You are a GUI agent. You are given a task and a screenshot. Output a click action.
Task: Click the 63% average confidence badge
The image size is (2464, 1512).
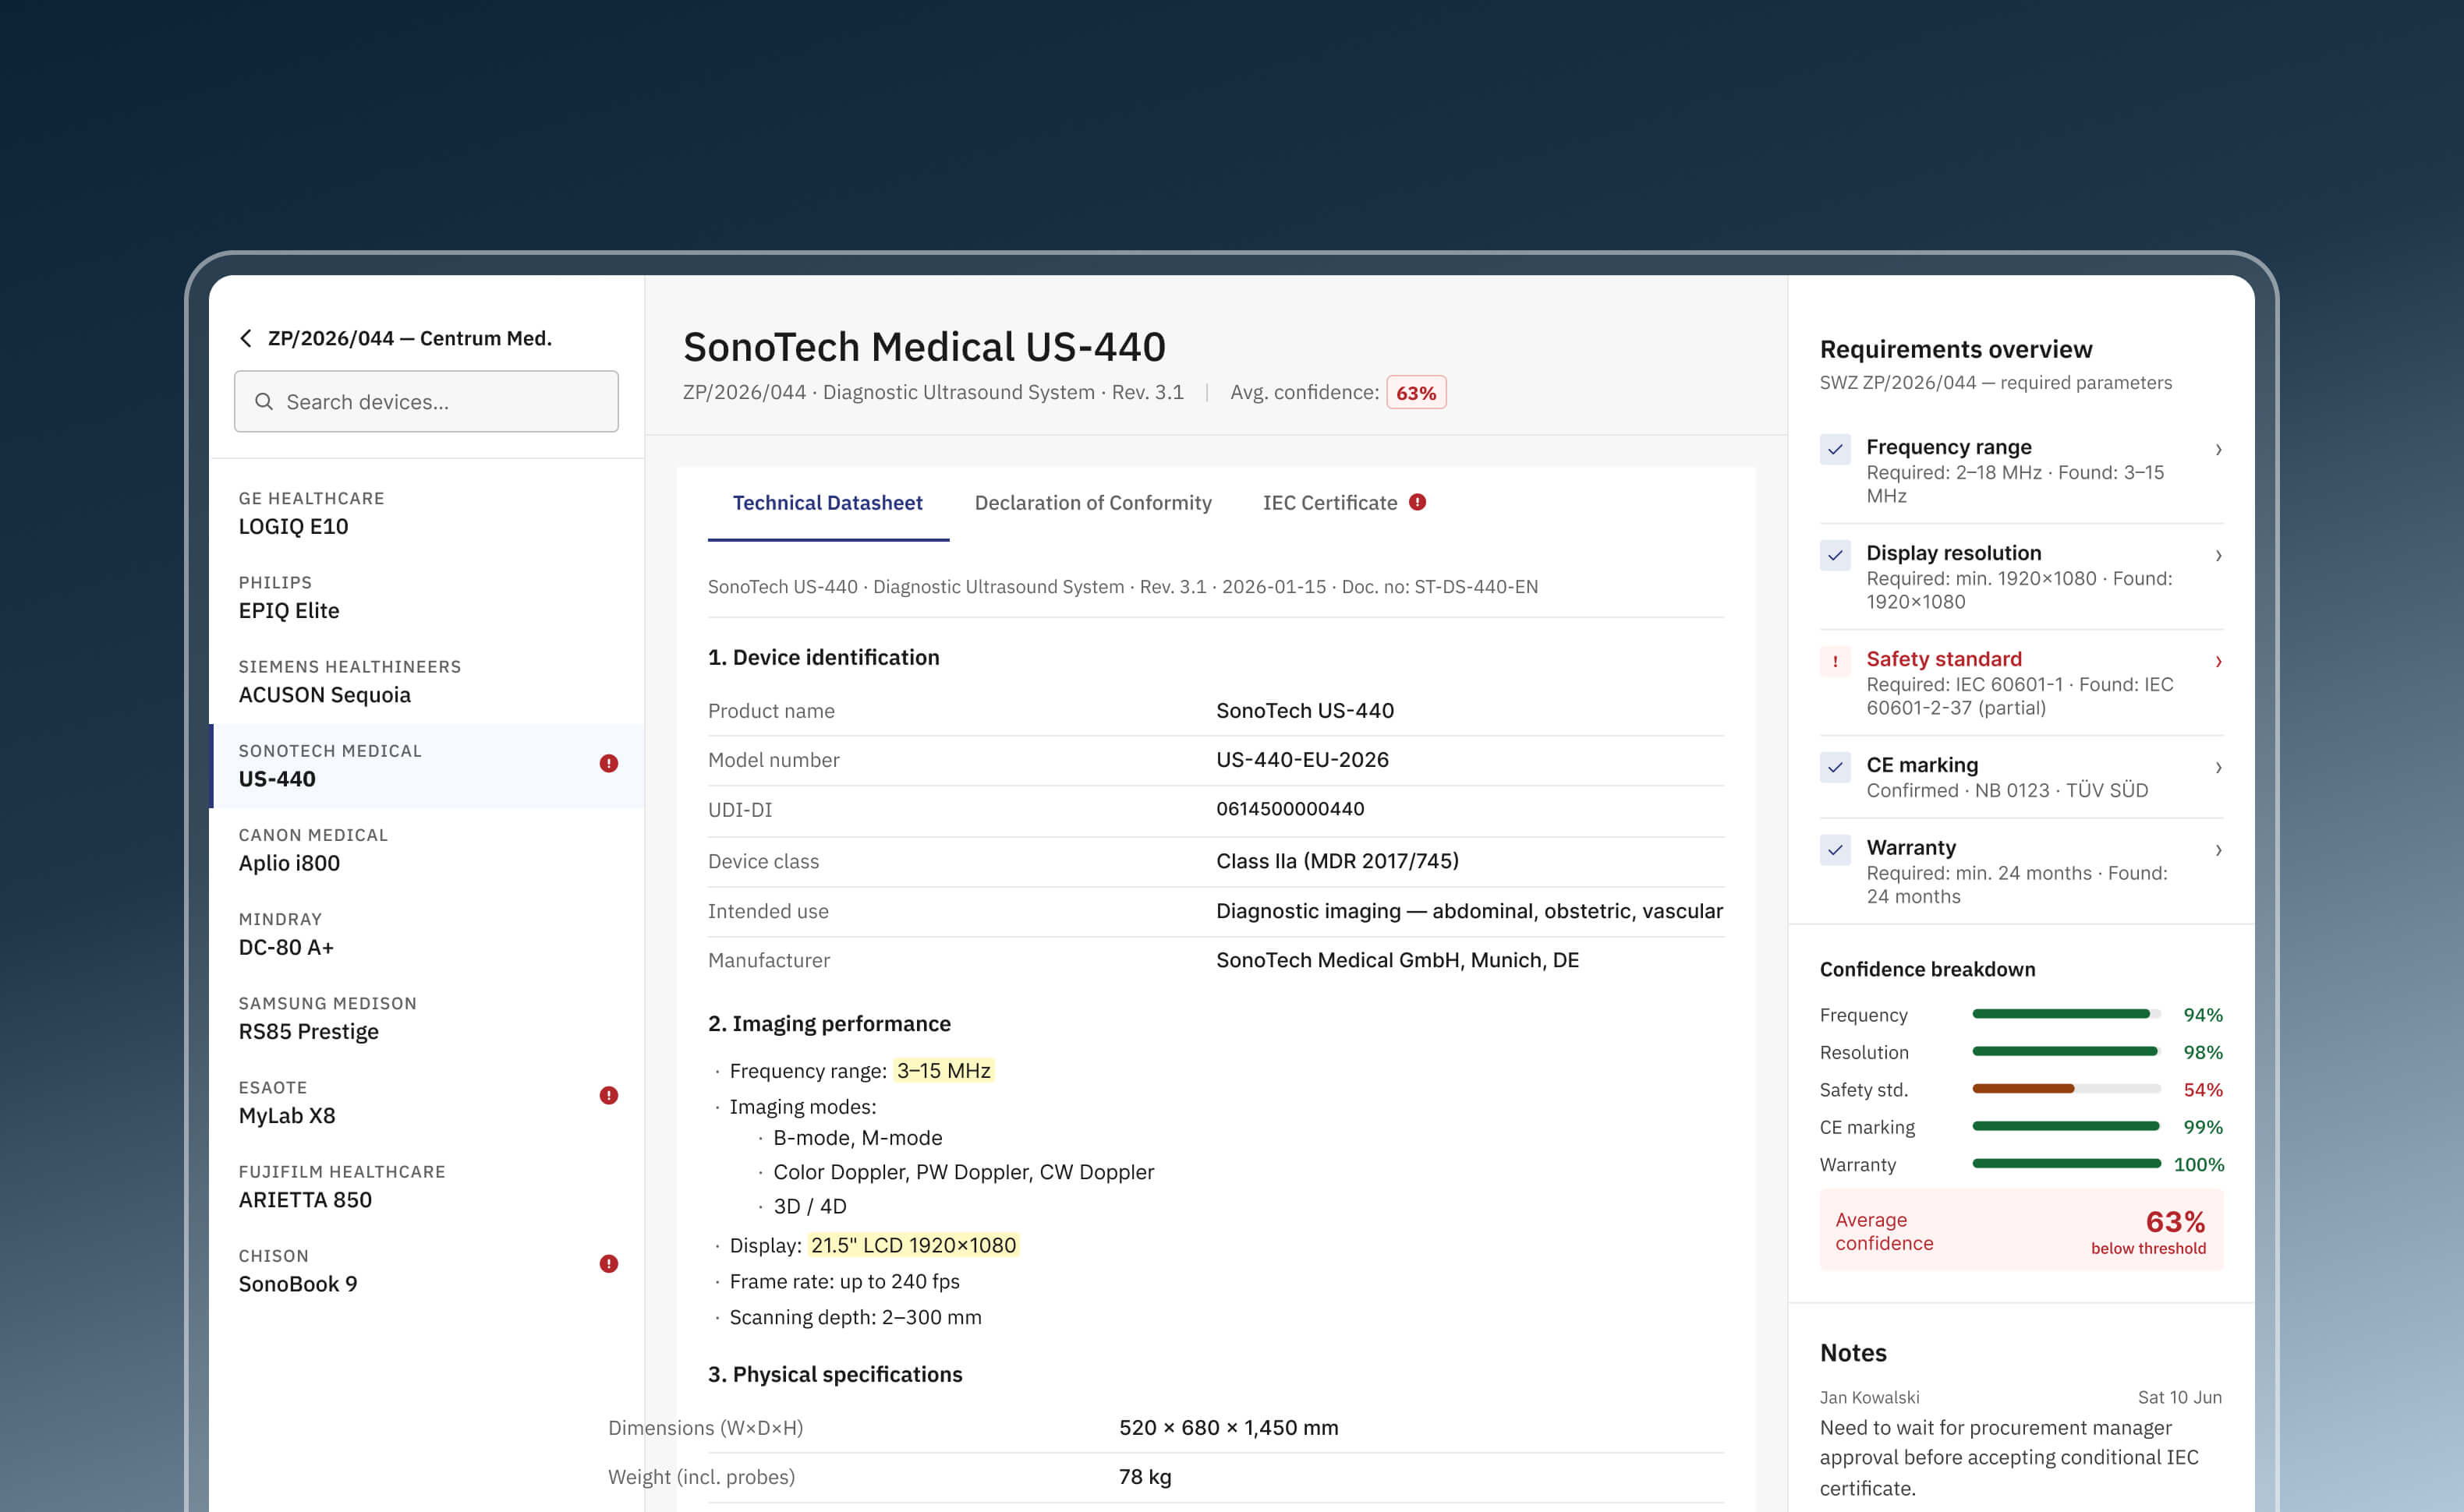1415,393
